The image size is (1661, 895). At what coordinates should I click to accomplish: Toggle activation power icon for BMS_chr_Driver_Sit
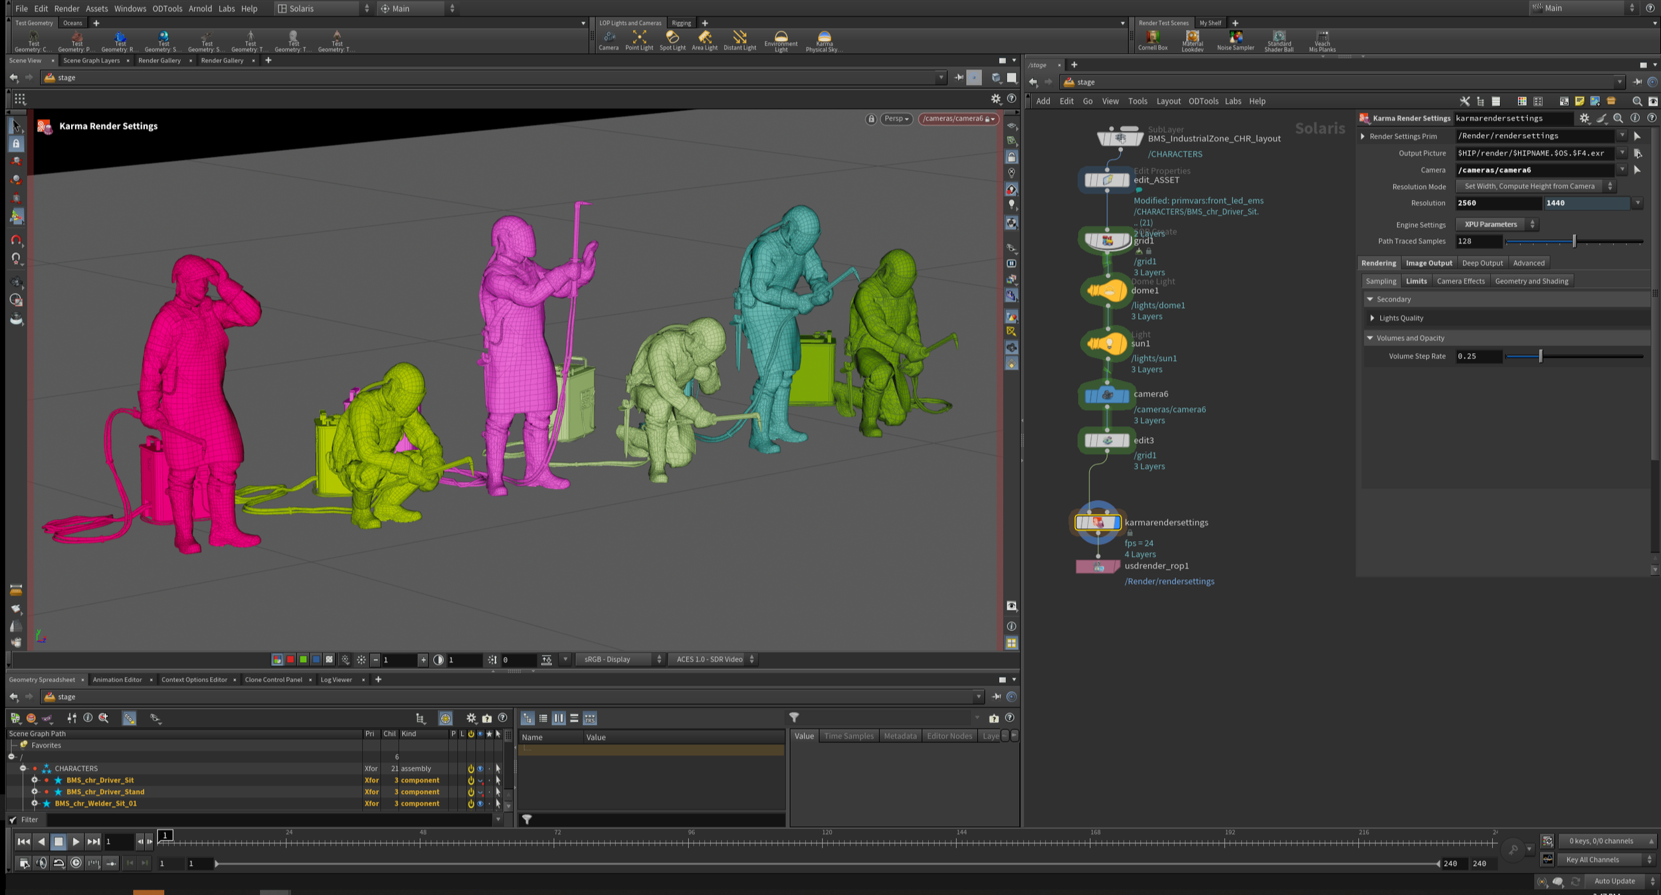click(471, 781)
